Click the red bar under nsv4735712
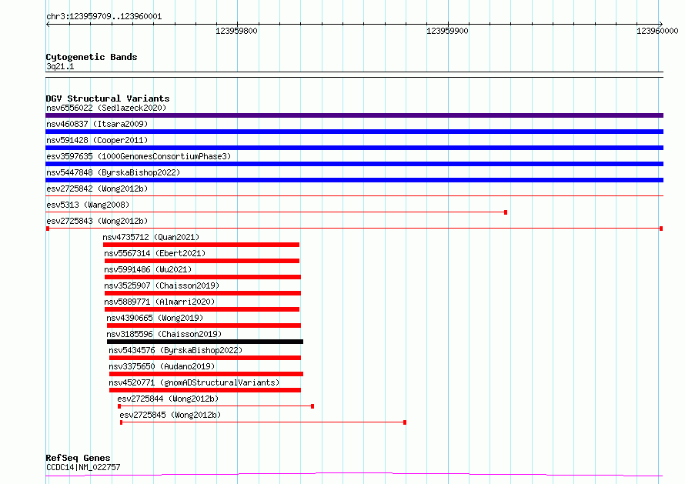Viewport: 685px width, 484px height. pos(201,245)
